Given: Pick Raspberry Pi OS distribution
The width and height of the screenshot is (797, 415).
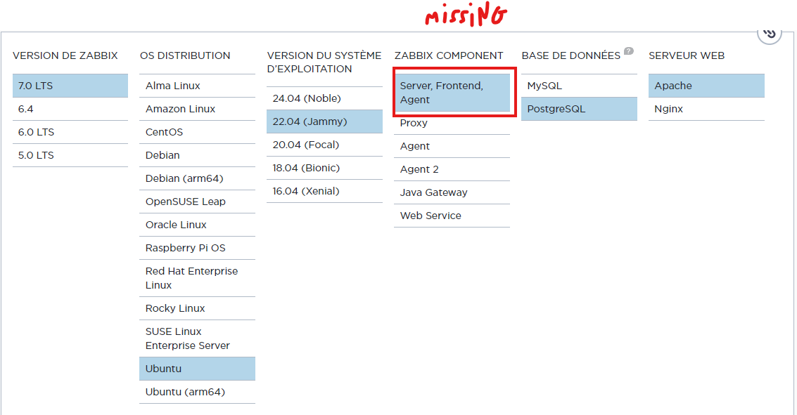Looking at the screenshot, I should [x=197, y=248].
